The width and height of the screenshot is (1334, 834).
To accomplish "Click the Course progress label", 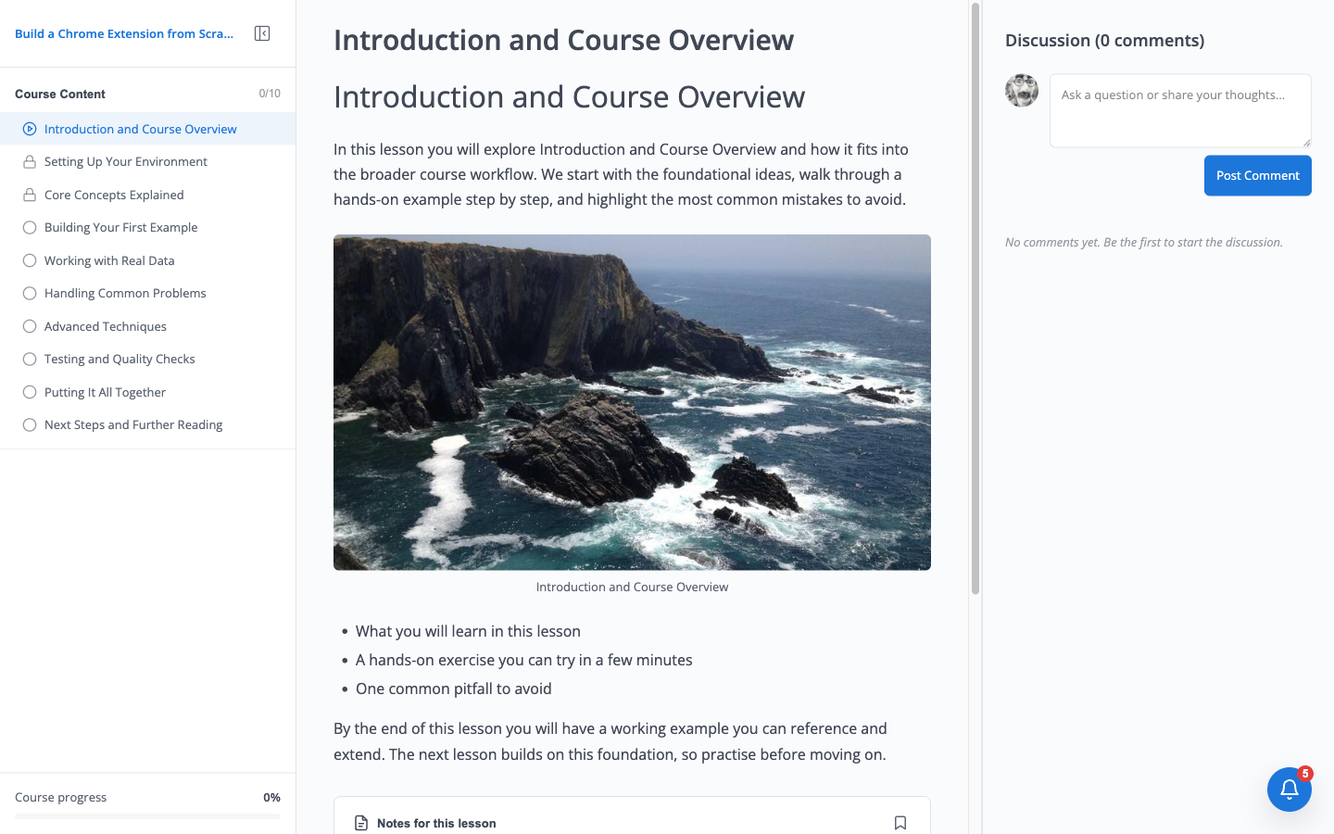I will (x=60, y=797).
